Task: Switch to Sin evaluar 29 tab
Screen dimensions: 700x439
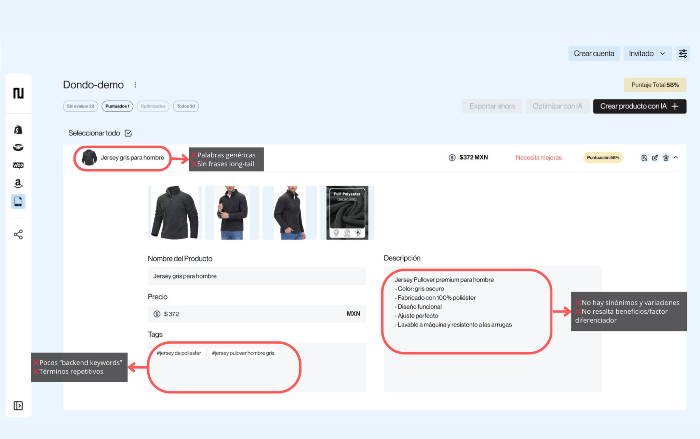Action: click(x=80, y=106)
